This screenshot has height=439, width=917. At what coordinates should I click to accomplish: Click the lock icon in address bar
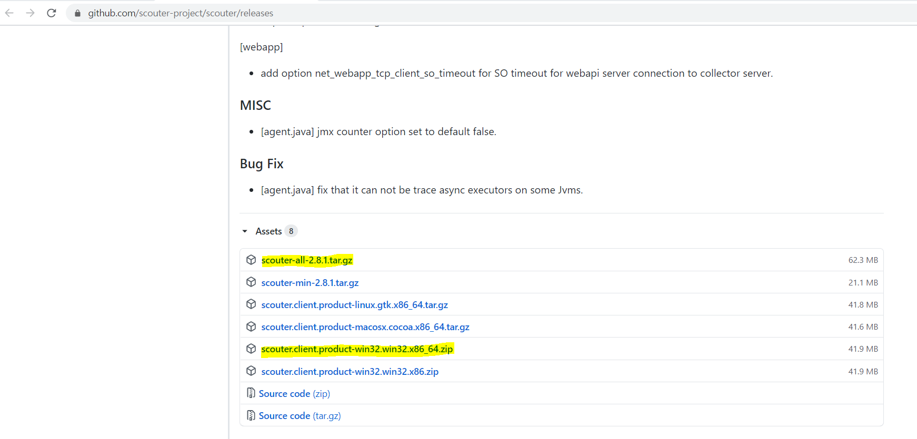(77, 13)
